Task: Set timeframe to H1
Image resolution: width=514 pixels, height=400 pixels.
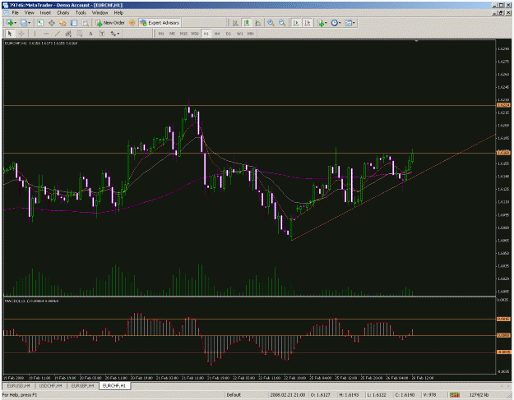Action: [206, 34]
